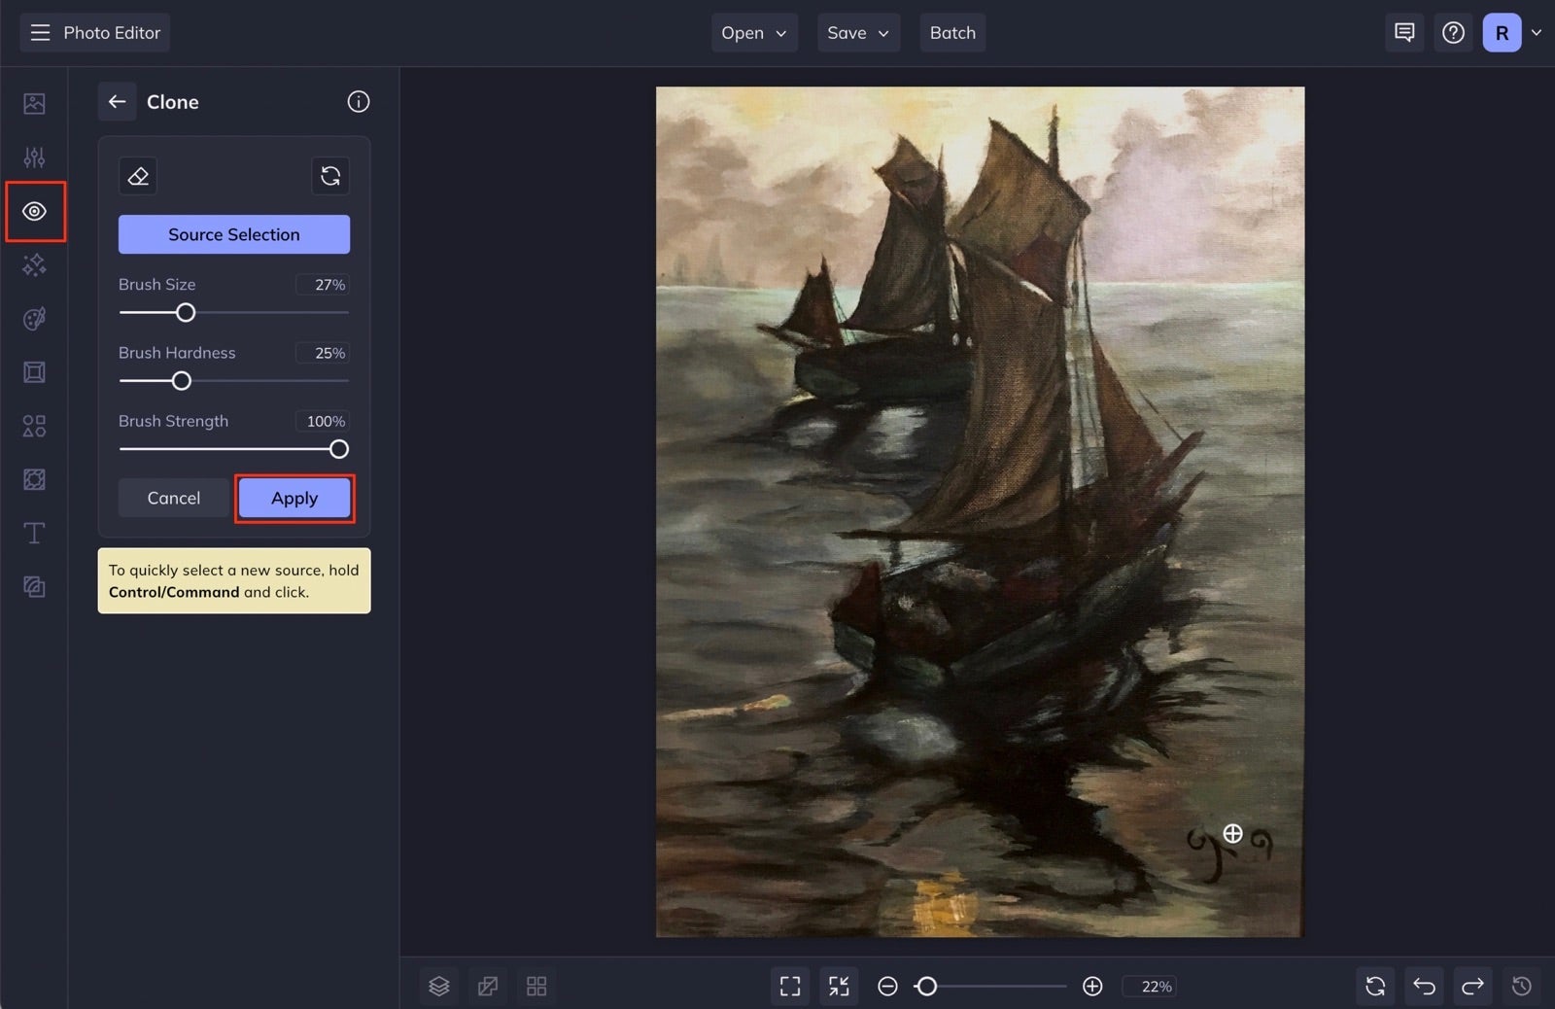Click the 22% zoom level field
Image resolution: width=1555 pixels, height=1009 pixels.
tap(1151, 986)
